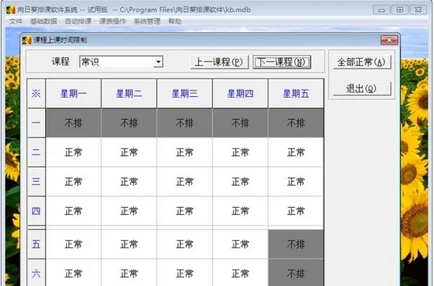434x286 pixels.
Task: Click 正常 cell for 星期一 period 六
Action: 73,273
